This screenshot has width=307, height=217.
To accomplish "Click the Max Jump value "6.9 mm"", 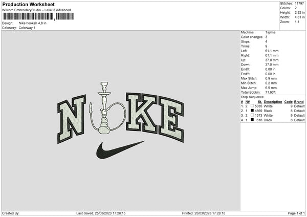I will click(271, 88).
